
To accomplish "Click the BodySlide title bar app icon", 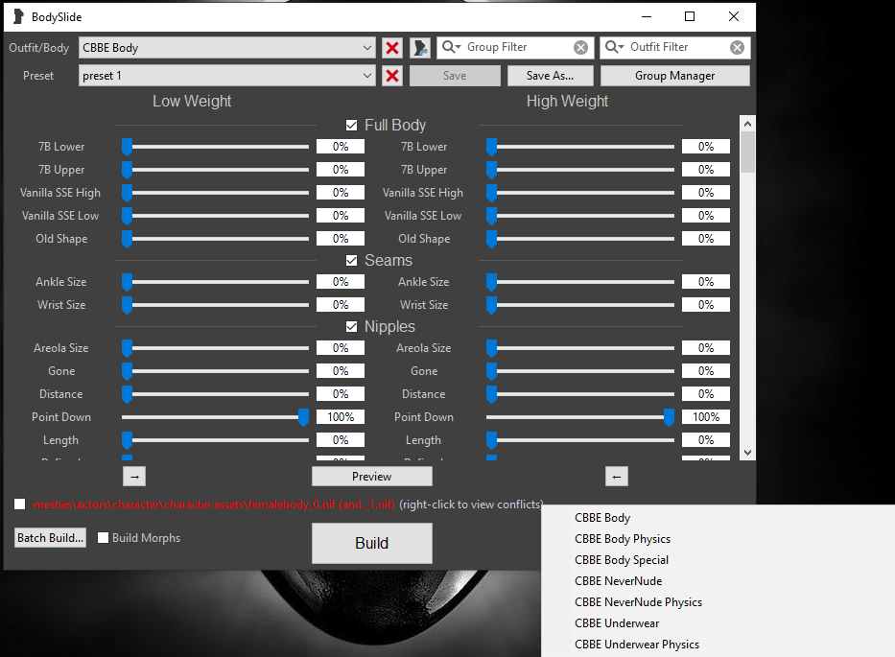I will pyautogui.click(x=18, y=16).
